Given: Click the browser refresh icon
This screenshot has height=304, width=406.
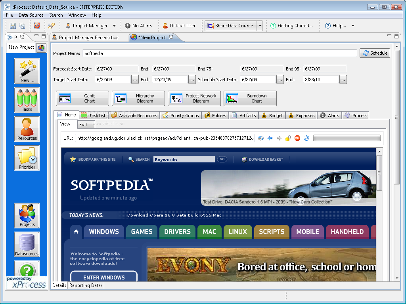Looking at the screenshot, I should click(x=306, y=138).
